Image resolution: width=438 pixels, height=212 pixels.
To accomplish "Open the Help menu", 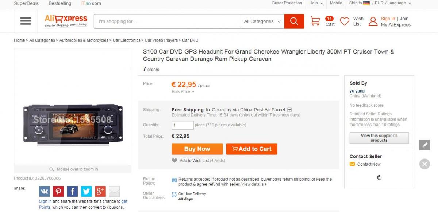I will [x=316, y=3].
